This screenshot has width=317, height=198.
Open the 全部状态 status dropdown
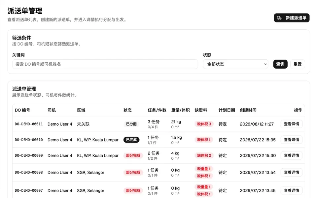(235, 64)
